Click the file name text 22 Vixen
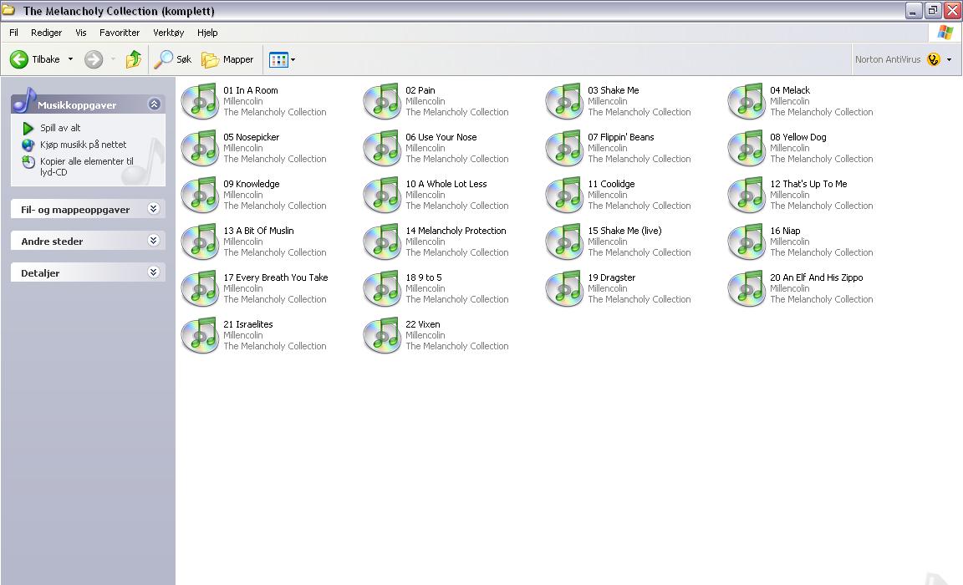The height and width of the screenshot is (585, 963). (x=422, y=324)
